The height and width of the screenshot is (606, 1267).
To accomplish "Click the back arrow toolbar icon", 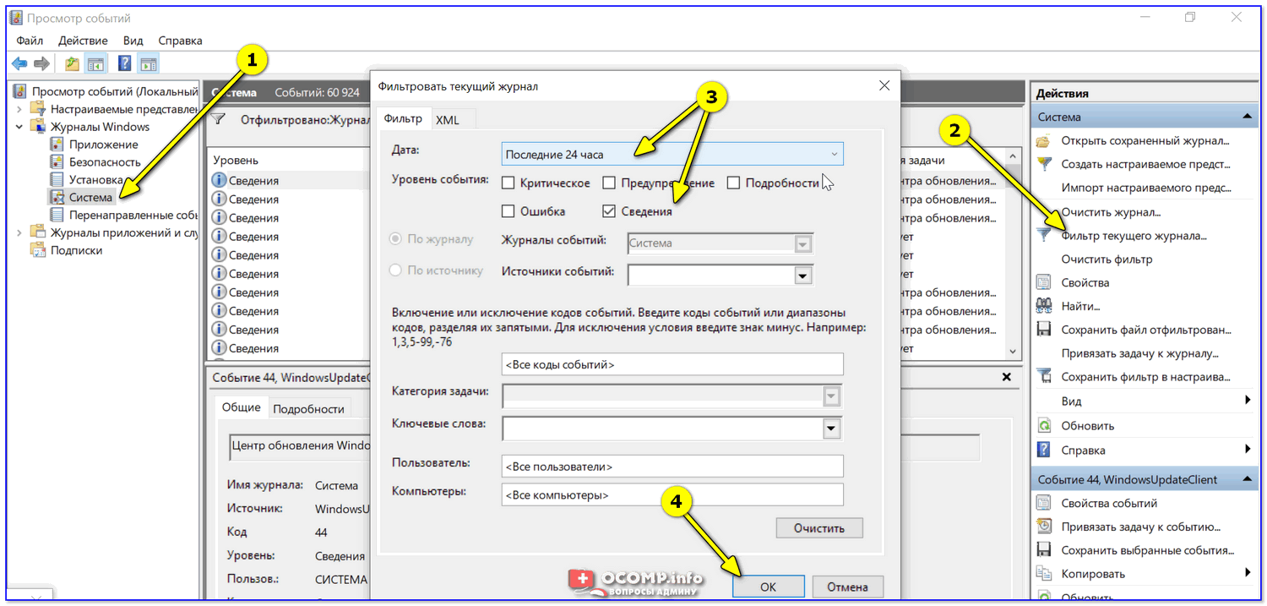I will pyautogui.click(x=19, y=63).
